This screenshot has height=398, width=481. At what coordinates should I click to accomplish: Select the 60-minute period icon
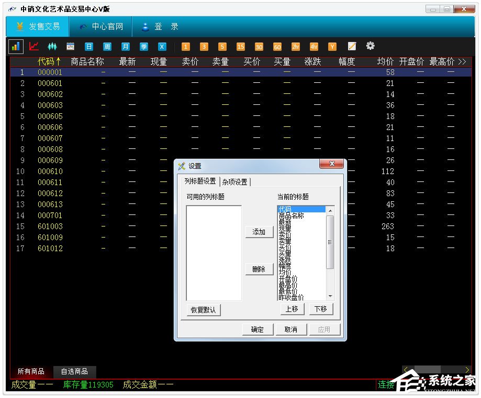[x=277, y=47]
